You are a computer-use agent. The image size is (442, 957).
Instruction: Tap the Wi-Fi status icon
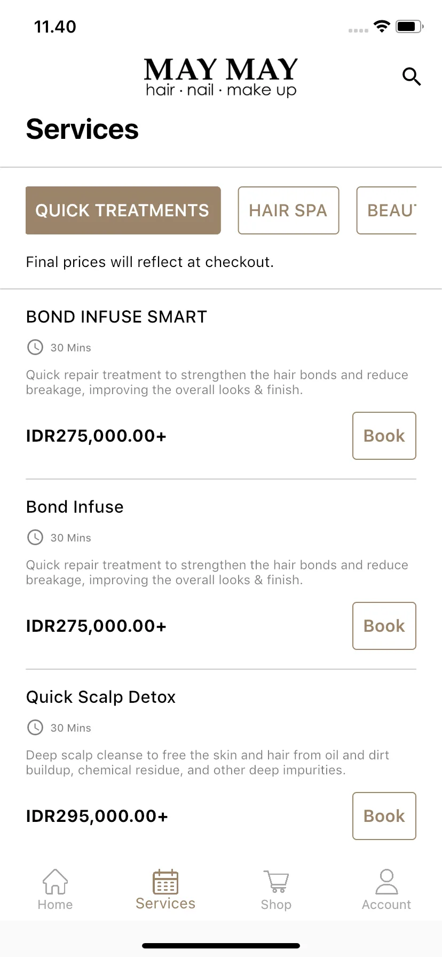382,26
